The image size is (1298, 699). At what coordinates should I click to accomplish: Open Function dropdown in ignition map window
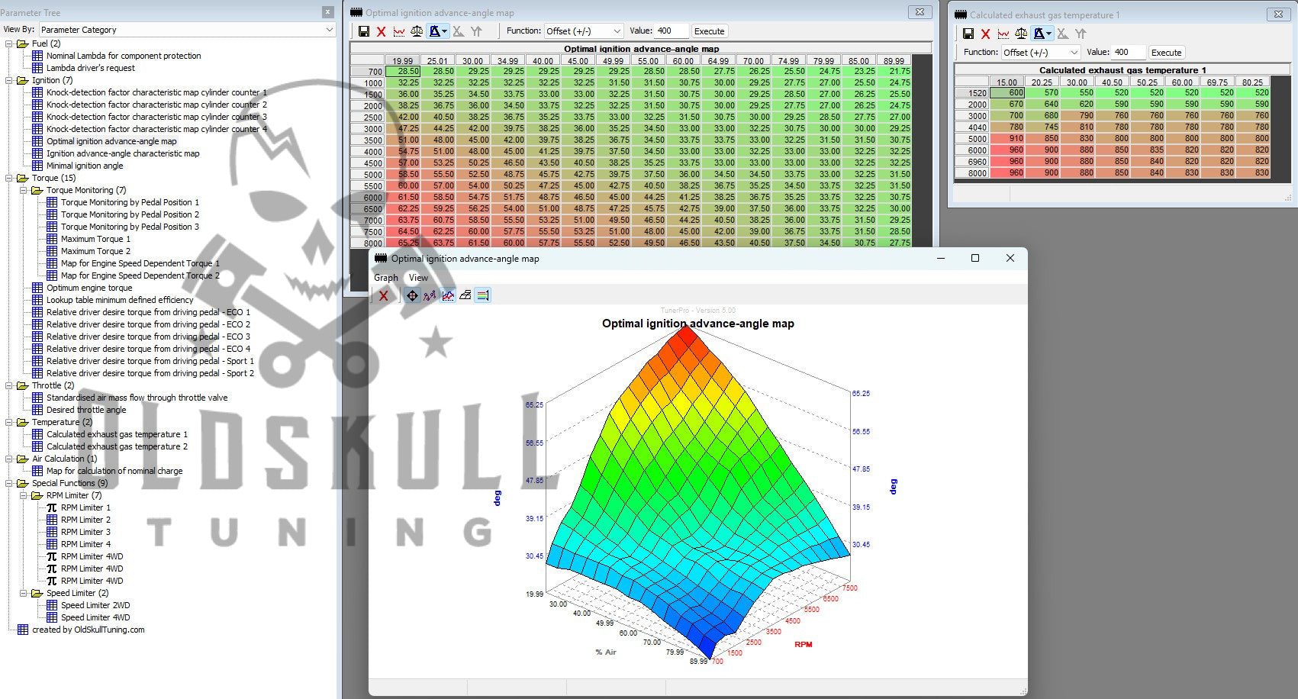[584, 31]
